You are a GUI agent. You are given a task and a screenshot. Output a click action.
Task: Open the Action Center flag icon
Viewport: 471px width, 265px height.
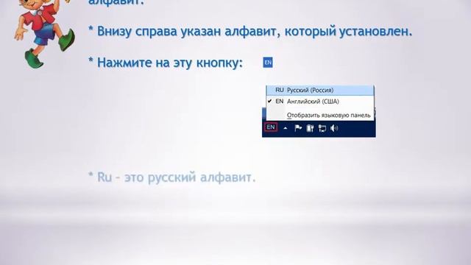point(298,128)
